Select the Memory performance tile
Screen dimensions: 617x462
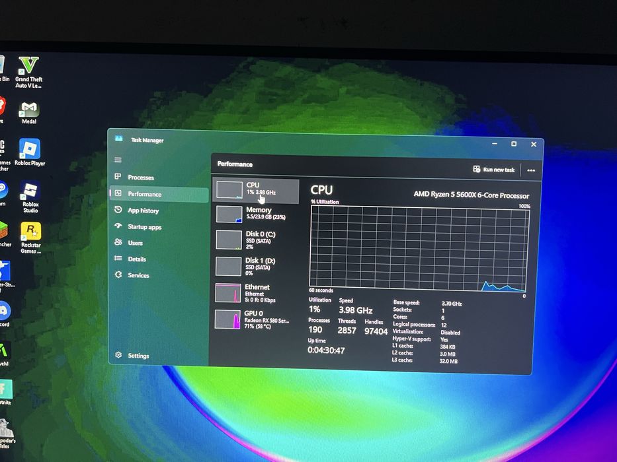pos(256,215)
